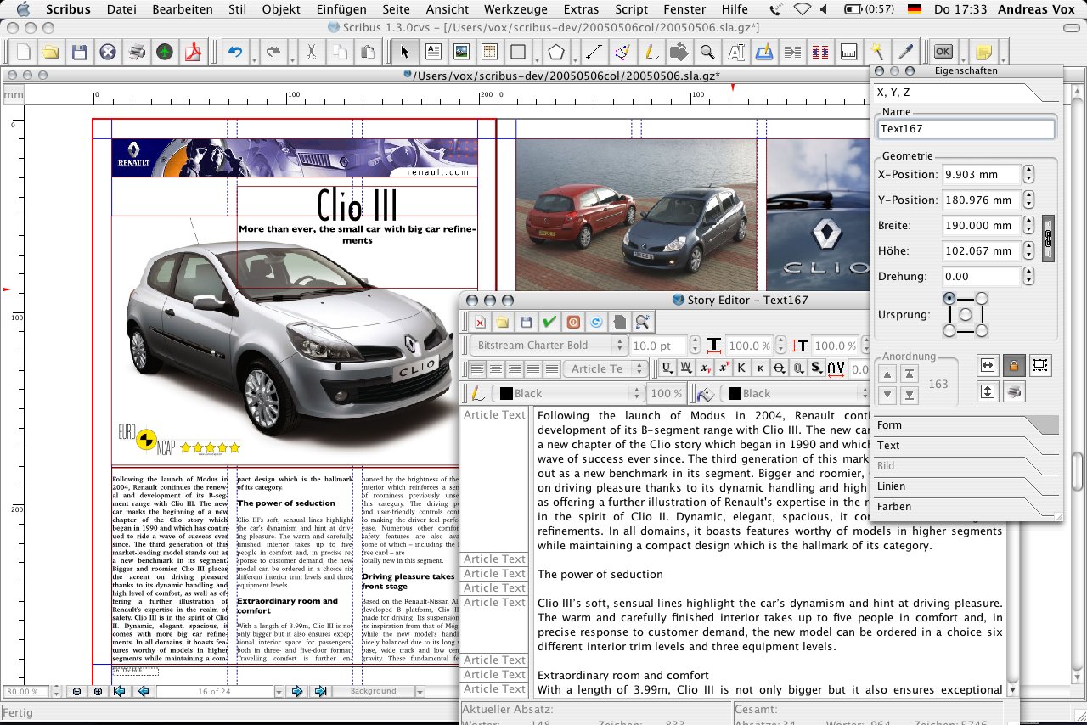Click the green checkmark to update the text frame

pos(548,323)
